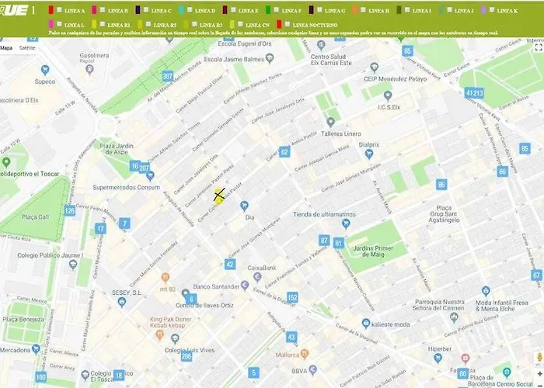Select bus stop marker 62

[x=284, y=152]
